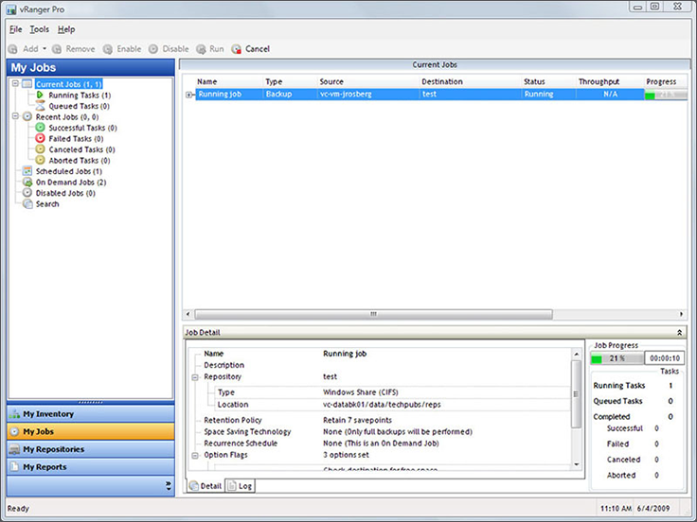The width and height of the screenshot is (697, 522).
Task: Click the vRanger Pro title bar icon
Action: [x=11, y=9]
